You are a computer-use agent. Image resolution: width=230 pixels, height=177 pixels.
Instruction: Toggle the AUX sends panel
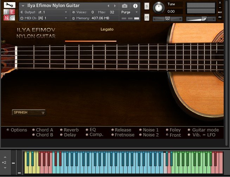[x=220, y=12]
